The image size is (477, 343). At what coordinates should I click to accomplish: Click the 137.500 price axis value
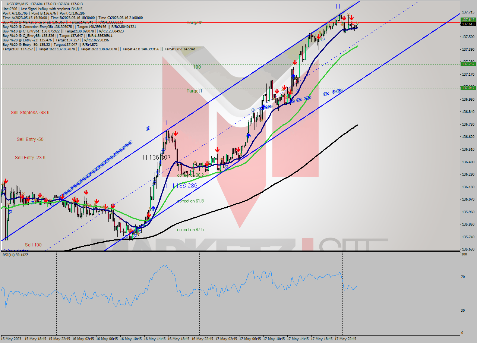coord(468,37)
